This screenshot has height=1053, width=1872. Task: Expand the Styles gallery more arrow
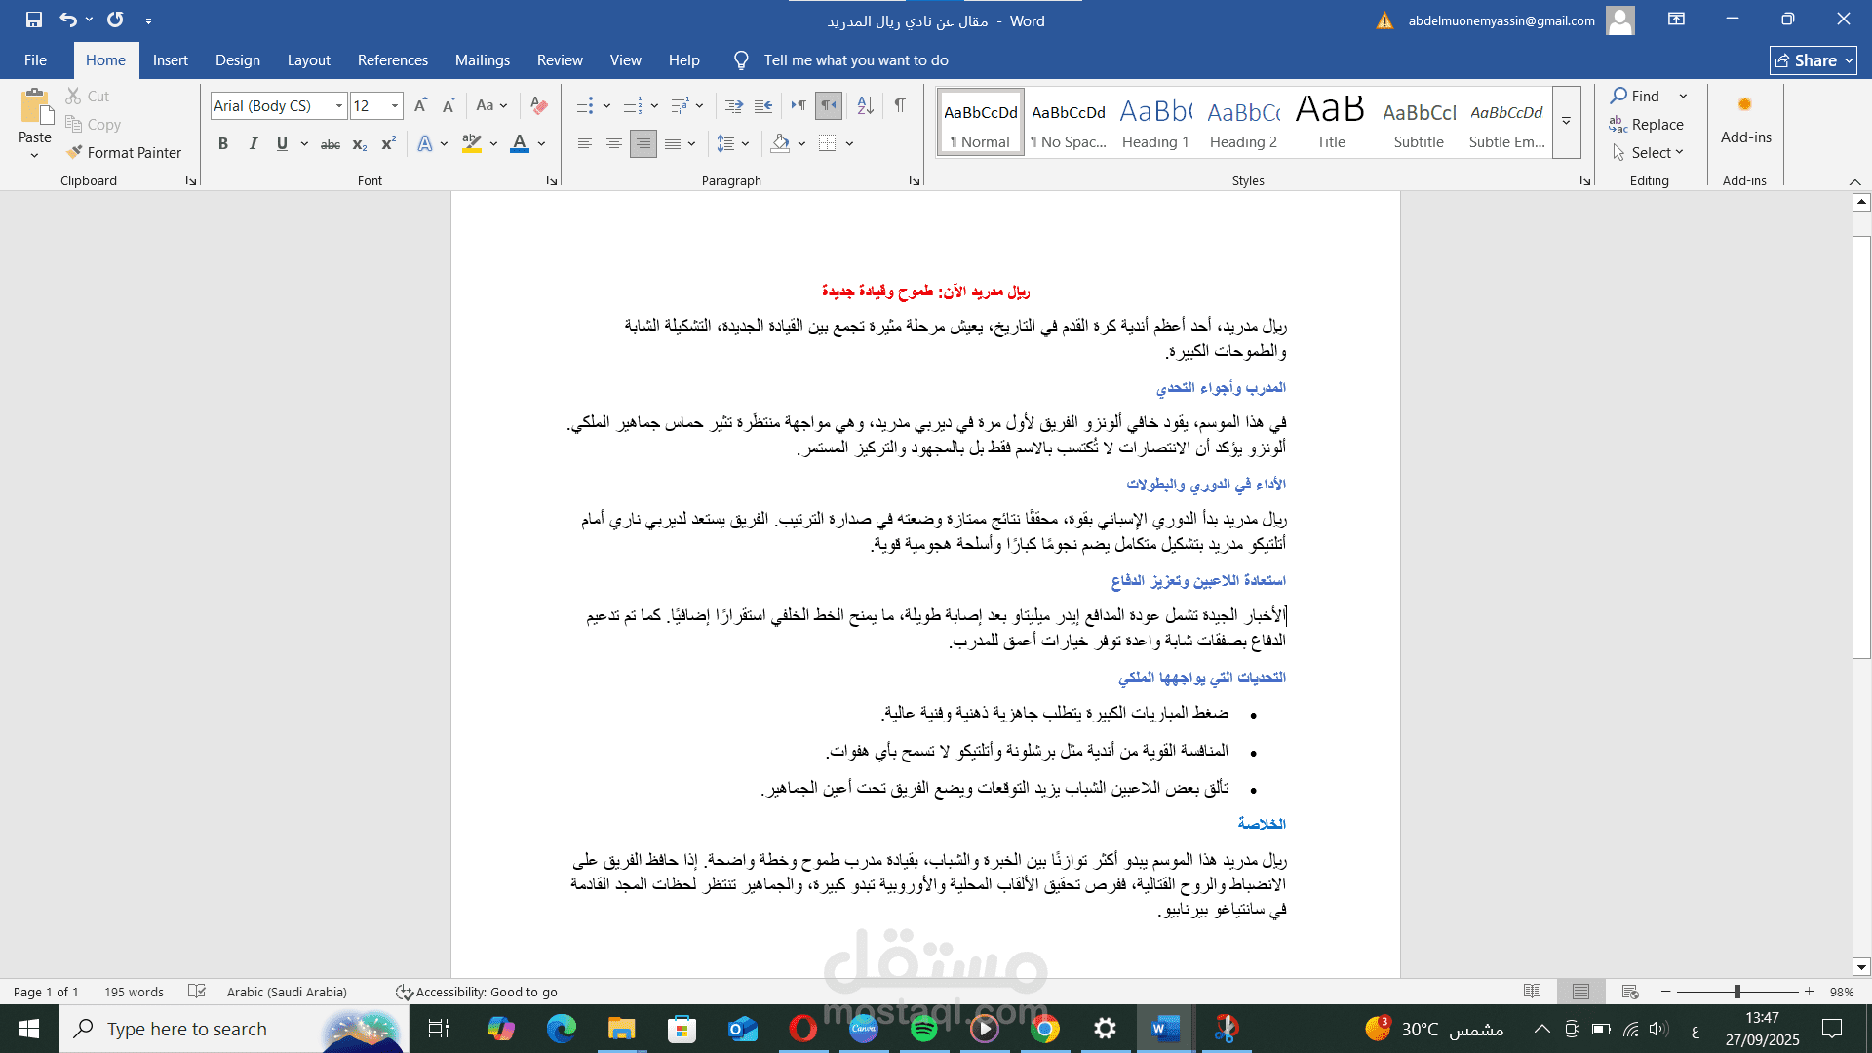(1566, 122)
